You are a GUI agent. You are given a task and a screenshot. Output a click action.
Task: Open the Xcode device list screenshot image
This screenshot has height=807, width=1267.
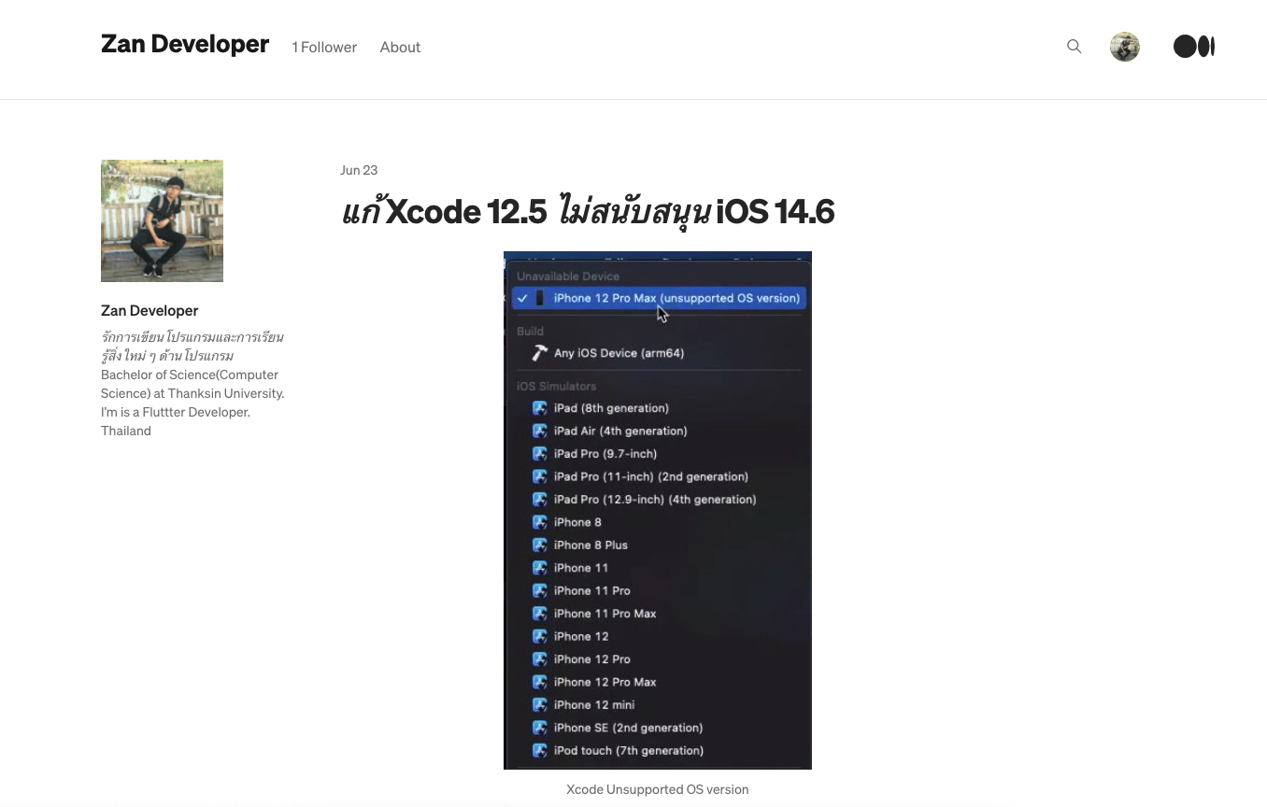tap(658, 510)
